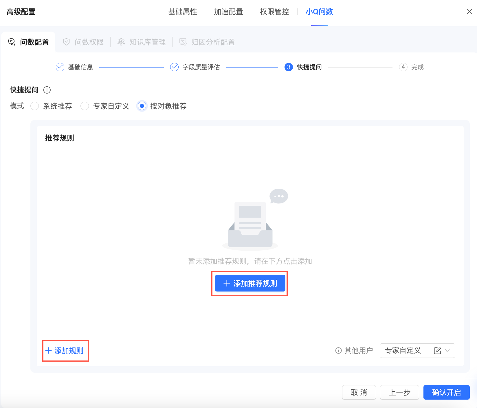Open 问数权限 sub-tab

tap(83, 42)
